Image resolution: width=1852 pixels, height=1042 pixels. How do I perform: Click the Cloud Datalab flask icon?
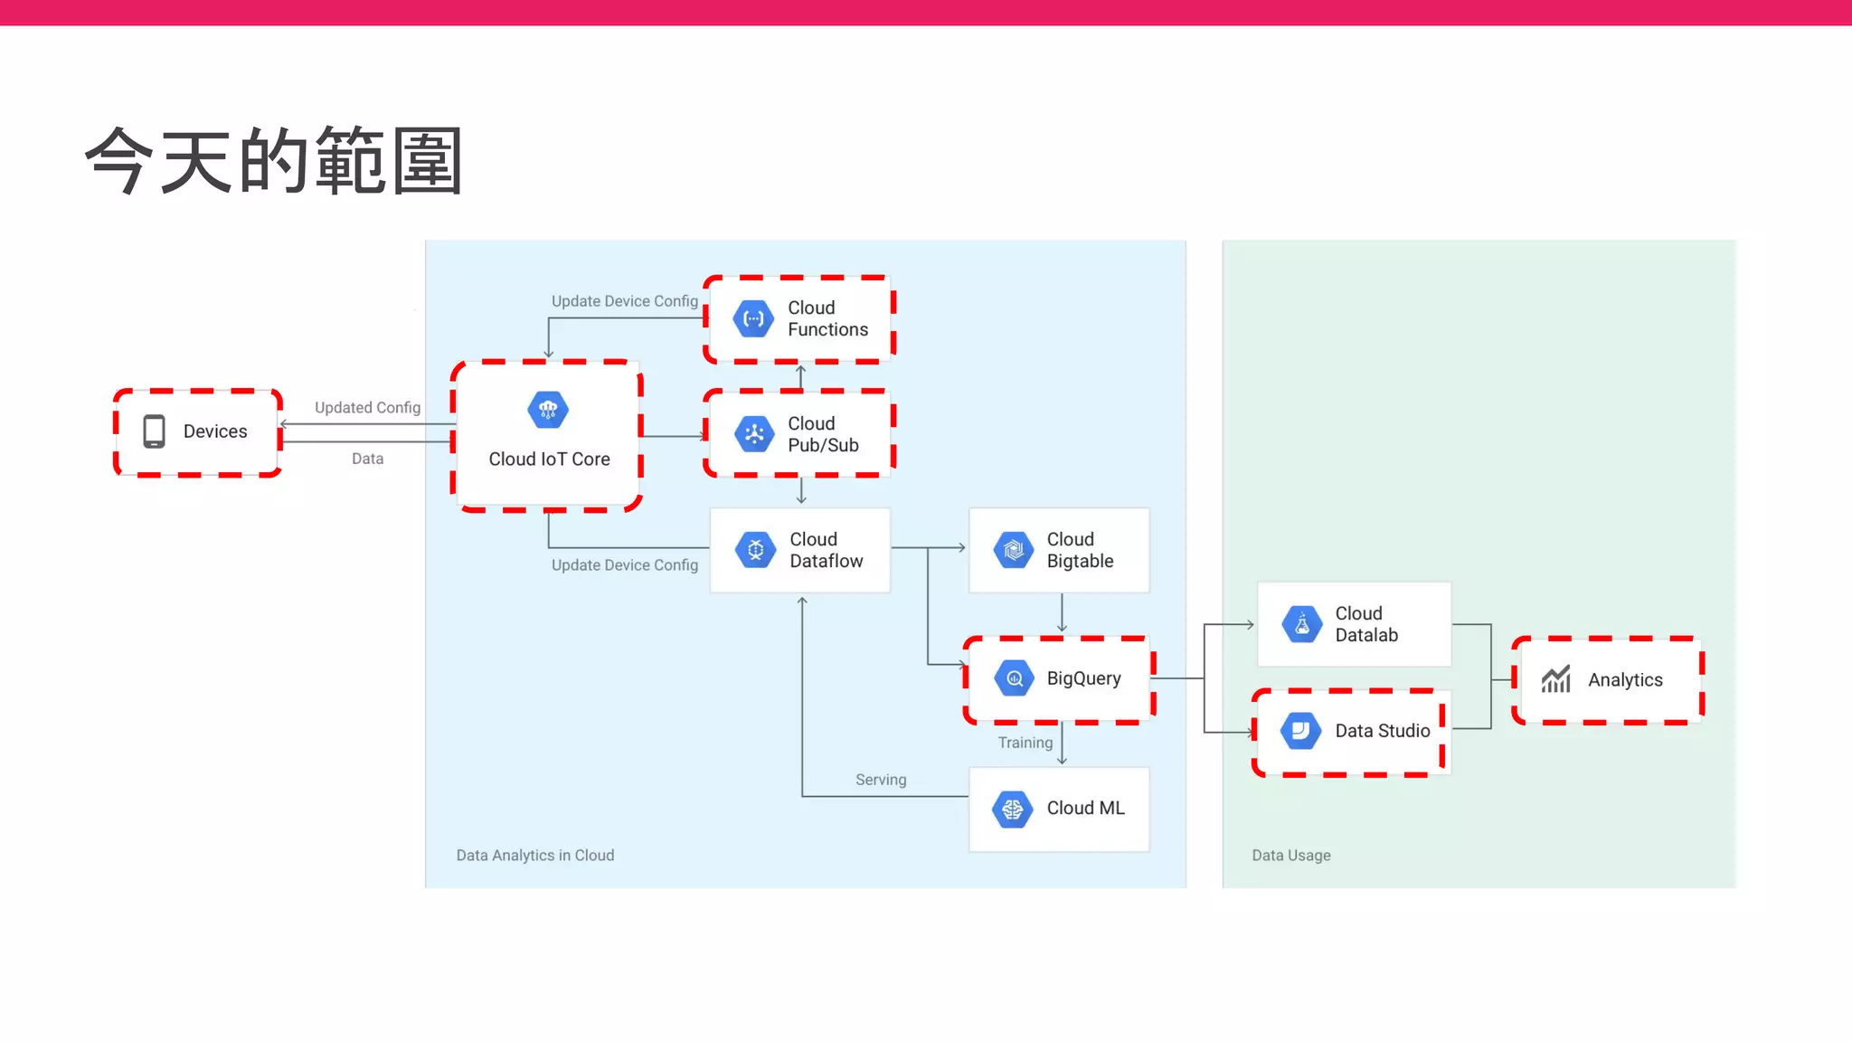[x=1302, y=624]
